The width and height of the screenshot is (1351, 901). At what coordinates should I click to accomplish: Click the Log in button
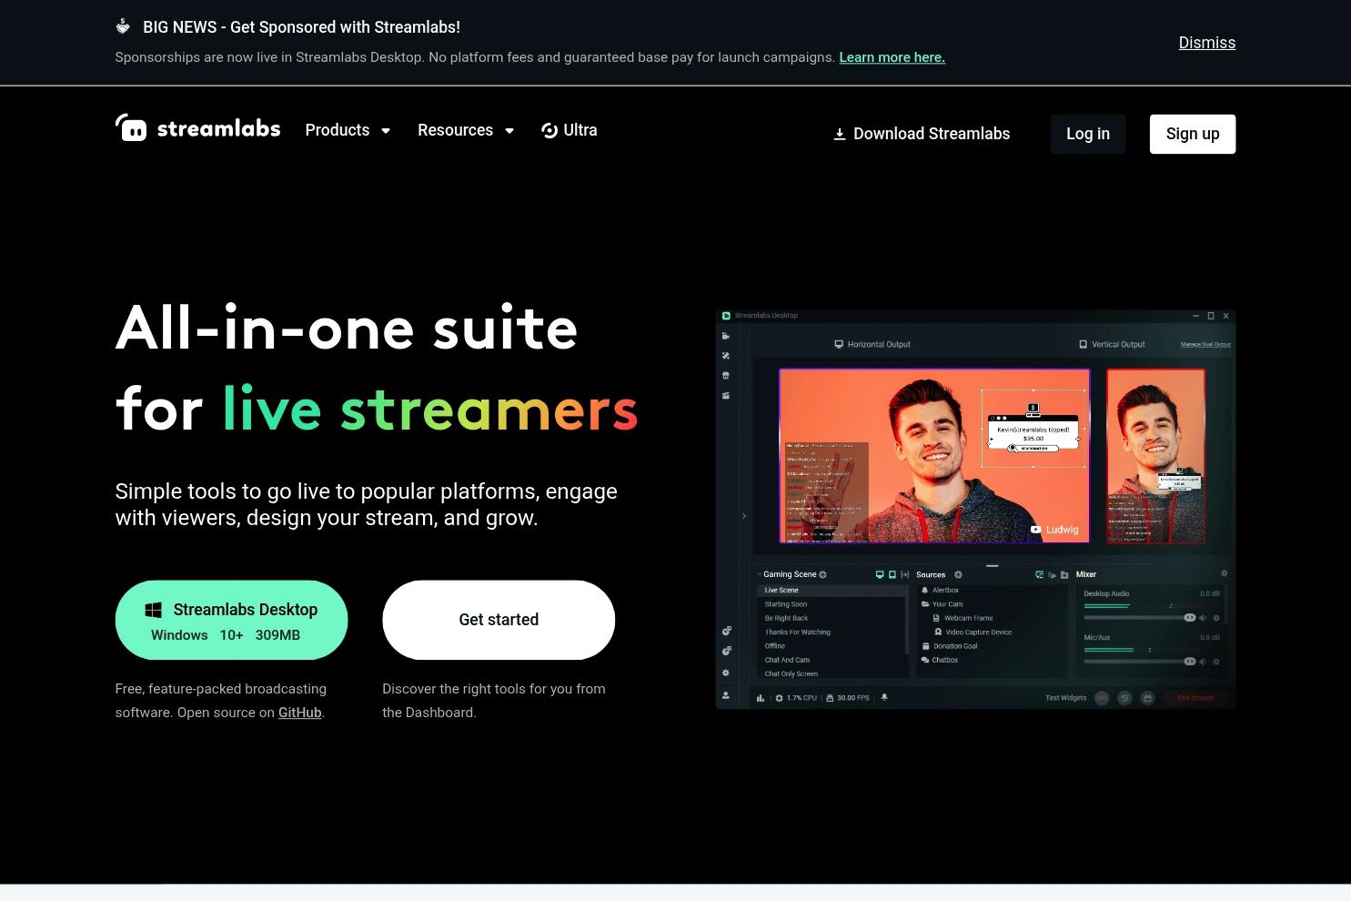click(1088, 134)
